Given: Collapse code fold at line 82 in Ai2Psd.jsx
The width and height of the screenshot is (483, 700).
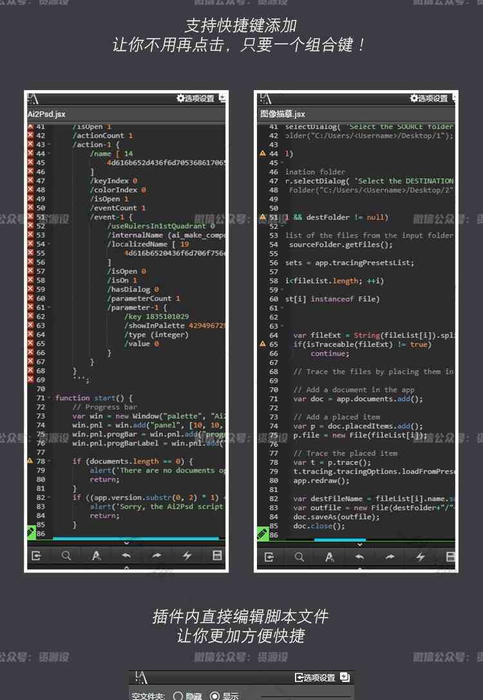Looking at the screenshot, I should tap(49, 497).
